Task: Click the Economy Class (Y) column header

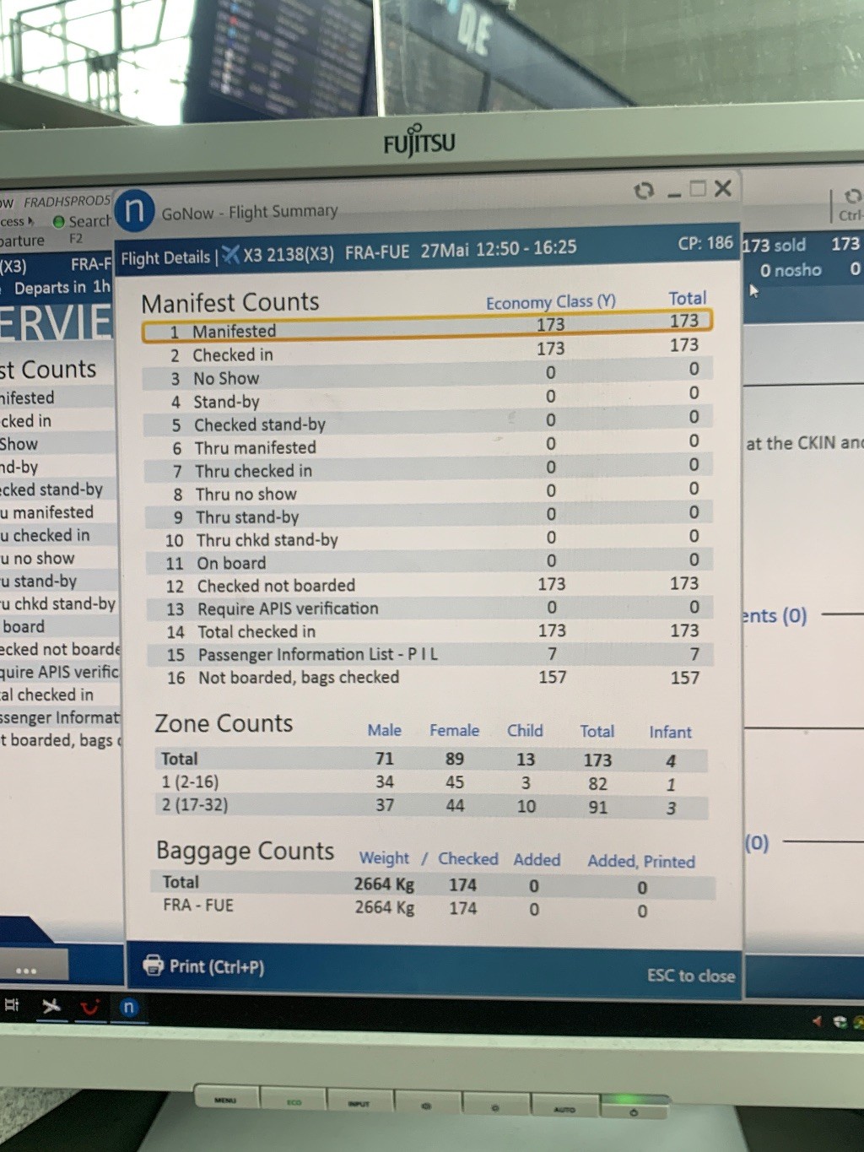Action: pyautogui.click(x=550, y=301)
